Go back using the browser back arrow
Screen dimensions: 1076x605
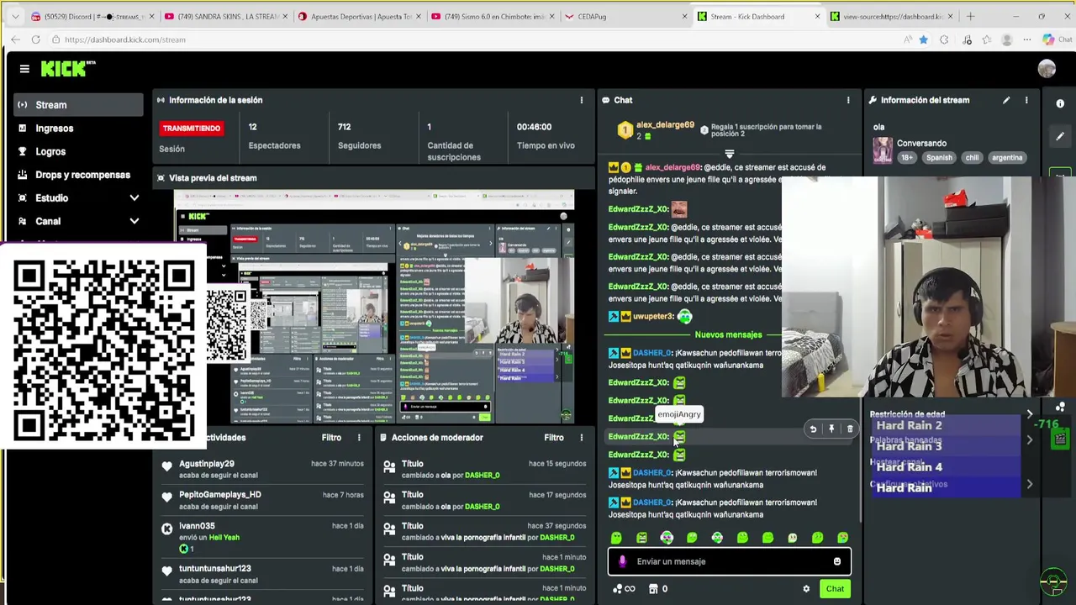click(x=15, y=39)
